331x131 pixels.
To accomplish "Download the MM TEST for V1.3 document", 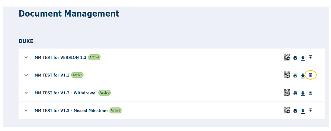I will tap(303, 76).
